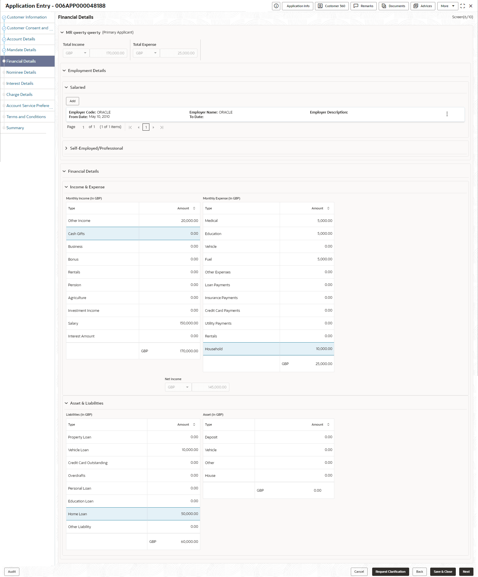
Task: Open Net Income currency dropdown
Action: pos(178,387)
